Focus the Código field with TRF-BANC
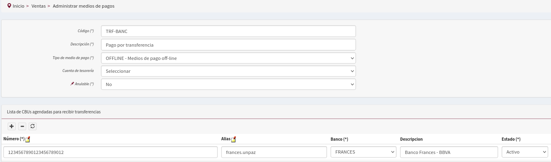551x162 pixels. (228, 31)
